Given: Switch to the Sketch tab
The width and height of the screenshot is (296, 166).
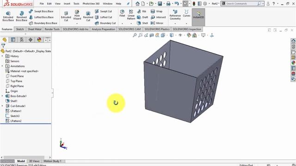Looking at the screenshot, I should 20,29.
